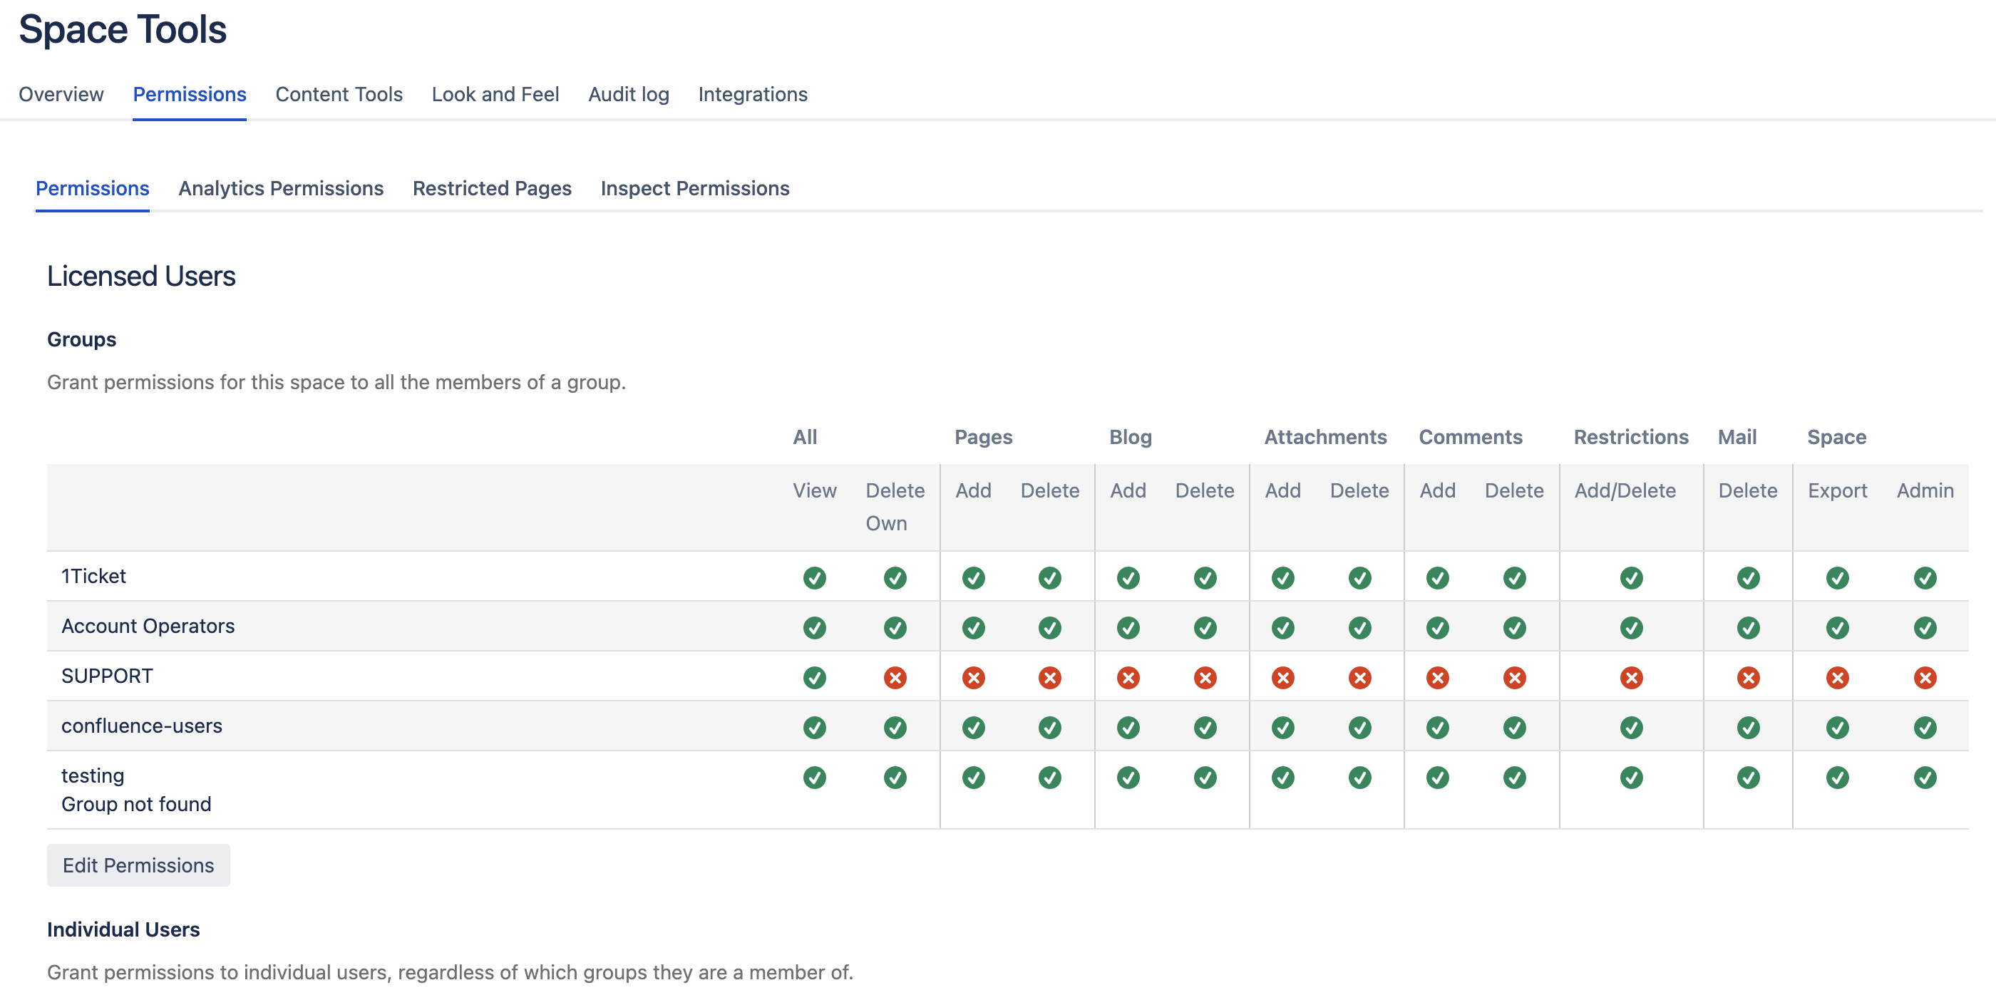
Task: Click Account Operators' Comments Add checkmark
Action: (1437, 628)
